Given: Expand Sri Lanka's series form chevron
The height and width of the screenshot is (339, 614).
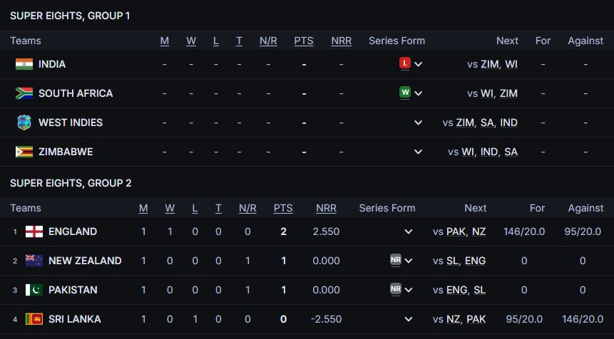Looking at the screenshot, I should (409, 319).
